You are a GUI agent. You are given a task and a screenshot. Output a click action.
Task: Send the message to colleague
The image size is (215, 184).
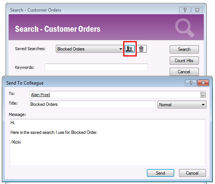tap(160, 173)
